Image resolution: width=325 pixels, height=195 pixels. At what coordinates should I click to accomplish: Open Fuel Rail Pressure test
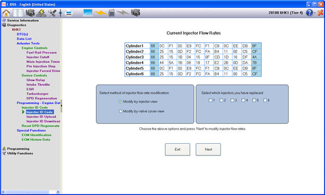click(42, 52)
